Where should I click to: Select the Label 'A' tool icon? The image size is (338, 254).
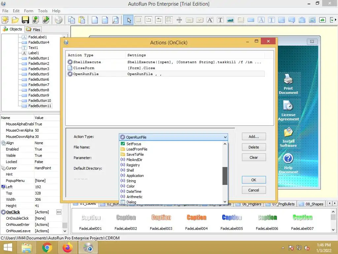pyautogui.click(x=210, y=20)
